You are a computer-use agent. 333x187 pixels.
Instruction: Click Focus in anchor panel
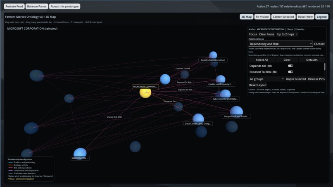click(253, 34)
